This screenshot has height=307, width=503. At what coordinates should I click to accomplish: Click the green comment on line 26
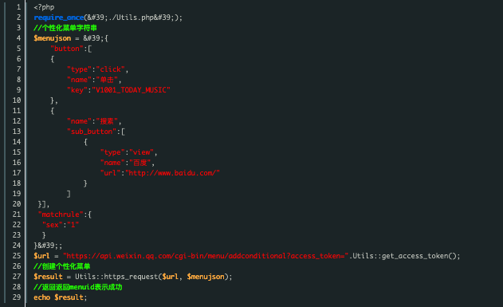[62, 266]
